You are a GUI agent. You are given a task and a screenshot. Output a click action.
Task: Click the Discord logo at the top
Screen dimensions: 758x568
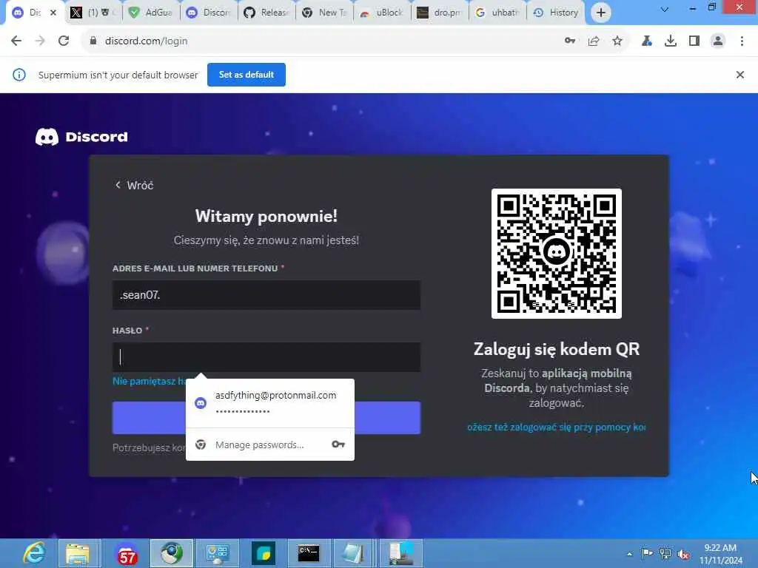tap(81, 137)
